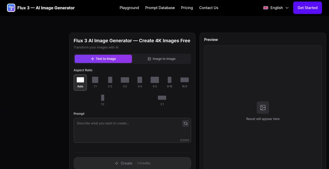Pick the 16:9 aspect ratio
The height and width of the screenshot is (169, 329).
coord(185,82)
